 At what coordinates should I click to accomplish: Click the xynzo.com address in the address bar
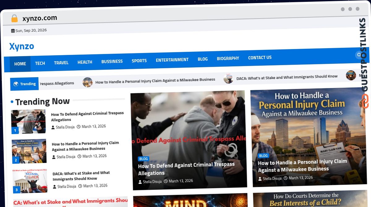click(x=40, y=18)
